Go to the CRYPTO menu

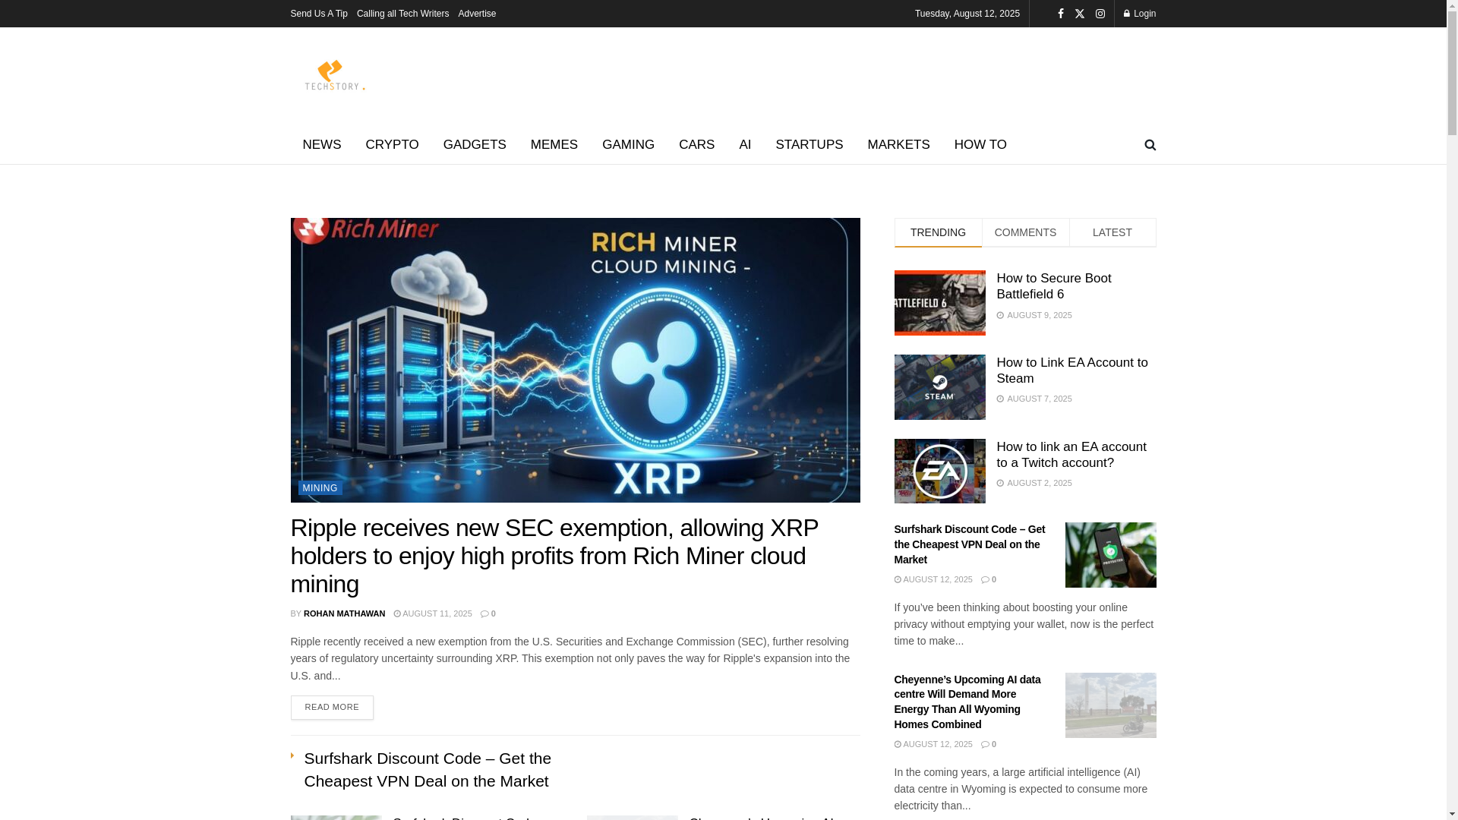click(x=392, y=145)
